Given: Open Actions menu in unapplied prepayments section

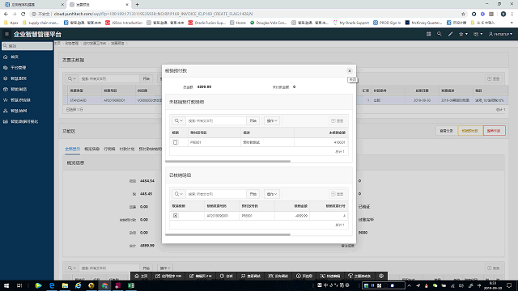Looking at the screenshot, I should (x=272, y=120).
